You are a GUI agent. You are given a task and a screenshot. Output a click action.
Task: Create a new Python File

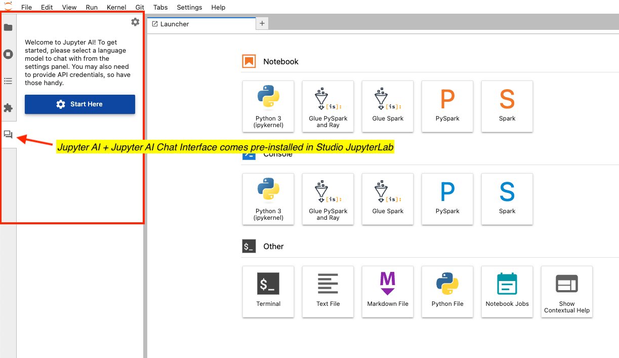[x=447, y=292]
